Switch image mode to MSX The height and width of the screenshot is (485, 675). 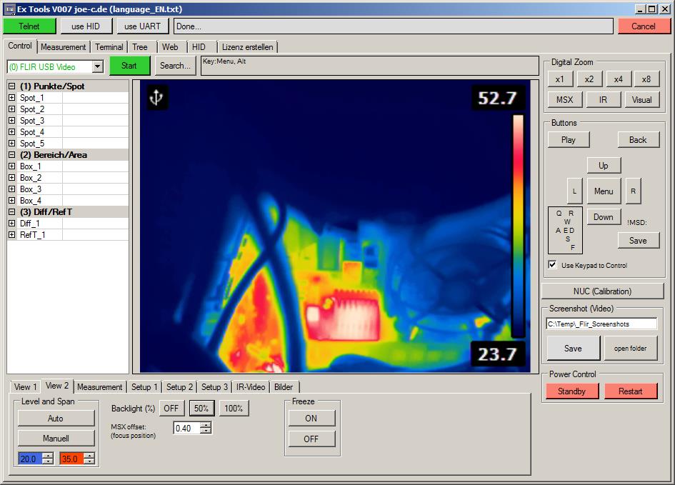coord(564,100)
